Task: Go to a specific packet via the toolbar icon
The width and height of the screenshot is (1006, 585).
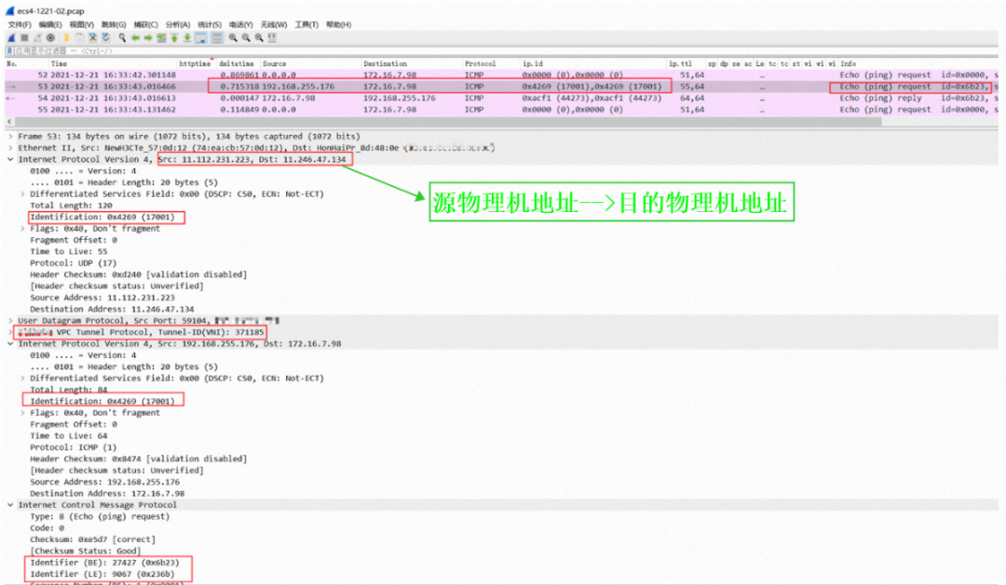Action: (x=162, y=38)
